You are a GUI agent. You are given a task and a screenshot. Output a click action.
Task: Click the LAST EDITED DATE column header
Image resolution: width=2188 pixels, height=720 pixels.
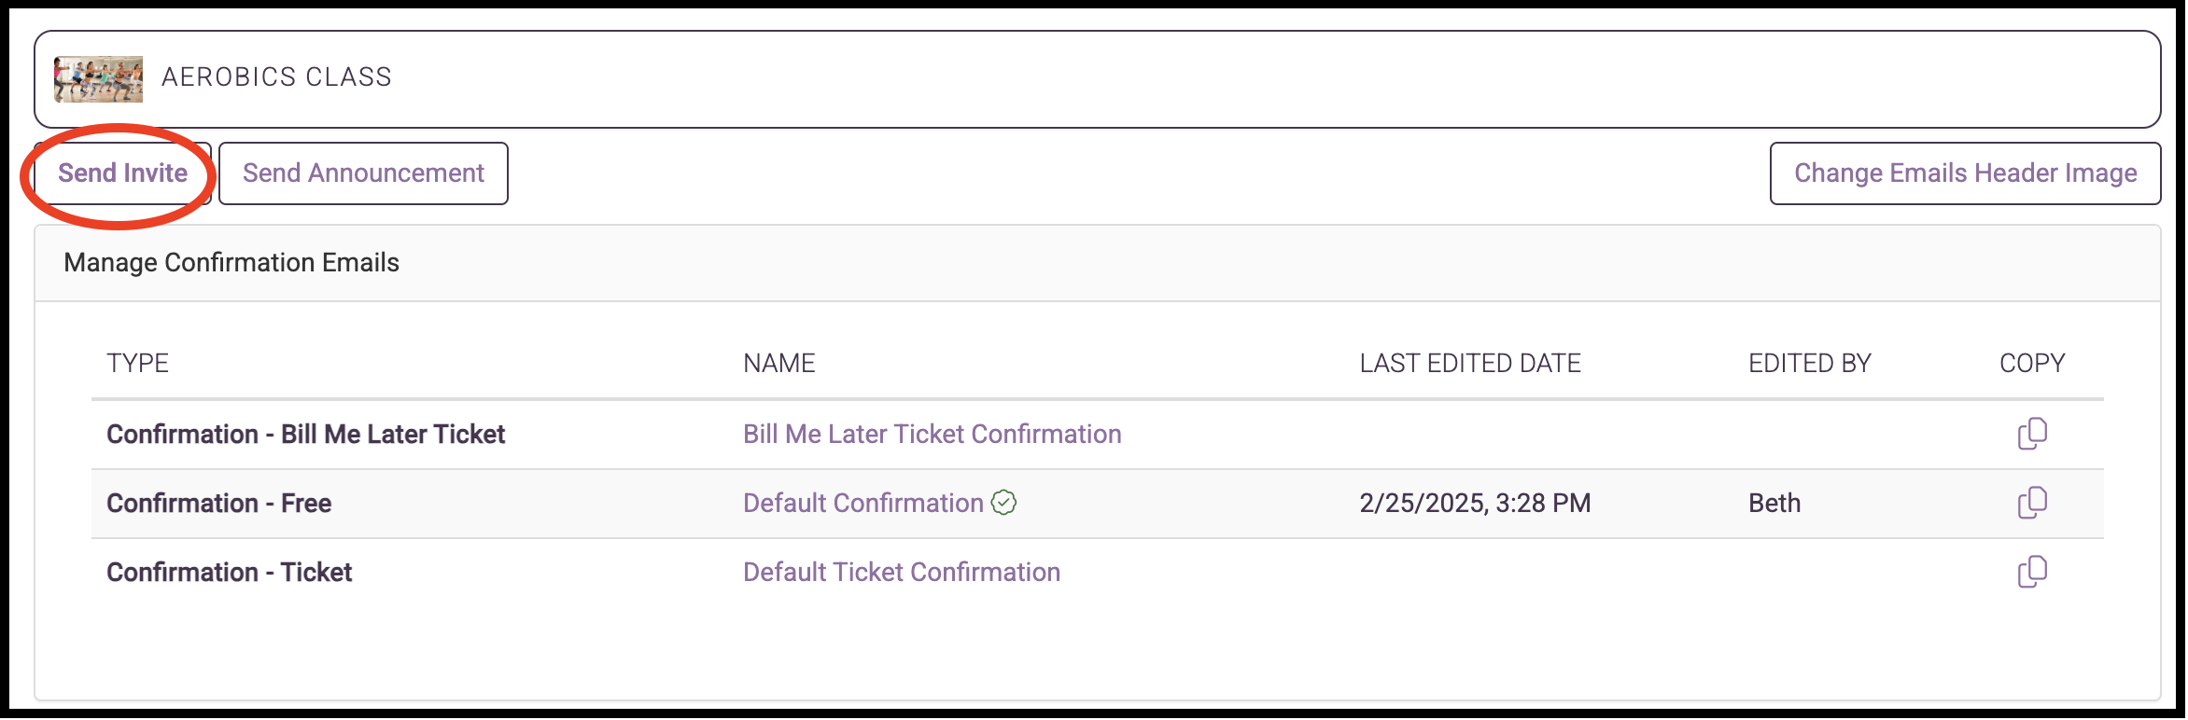tap(1470, 363)
